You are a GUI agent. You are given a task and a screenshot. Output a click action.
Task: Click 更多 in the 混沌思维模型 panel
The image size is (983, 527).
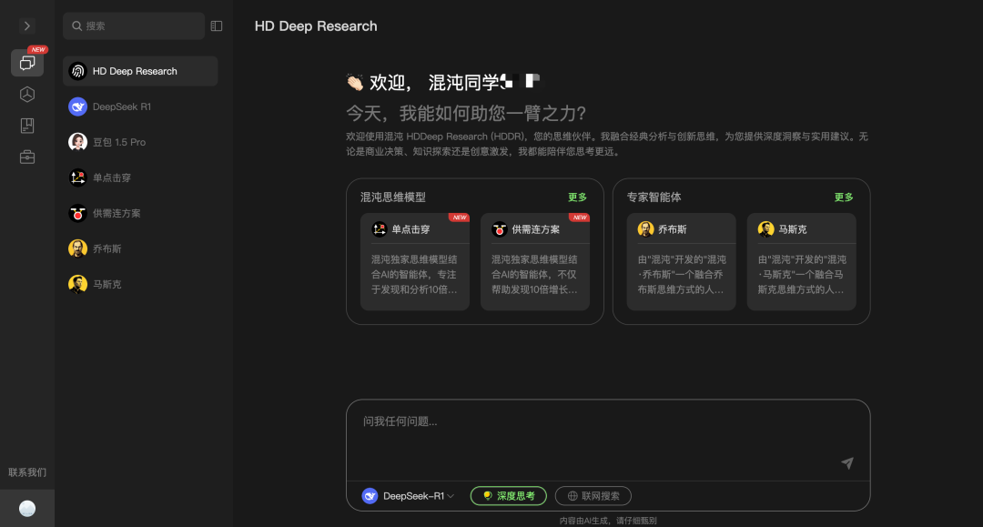tap(577, 198)
